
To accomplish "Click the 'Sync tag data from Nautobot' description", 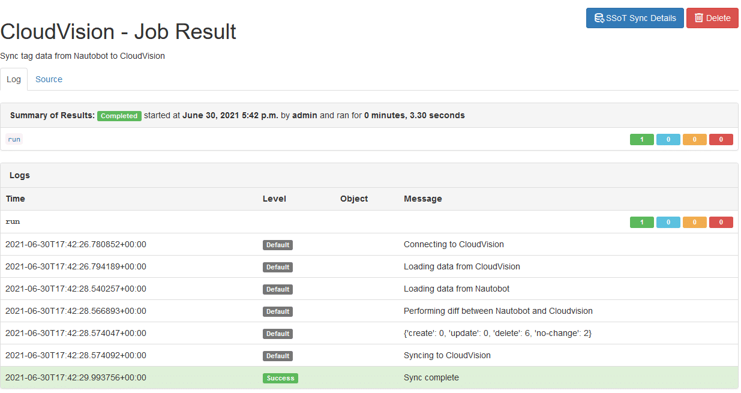I will (82, 56).
